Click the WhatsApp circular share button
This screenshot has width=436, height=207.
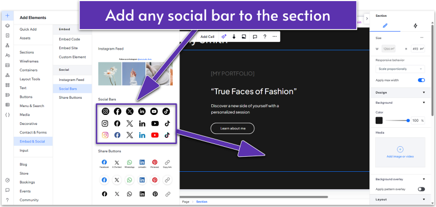click(x=129, y=180)
